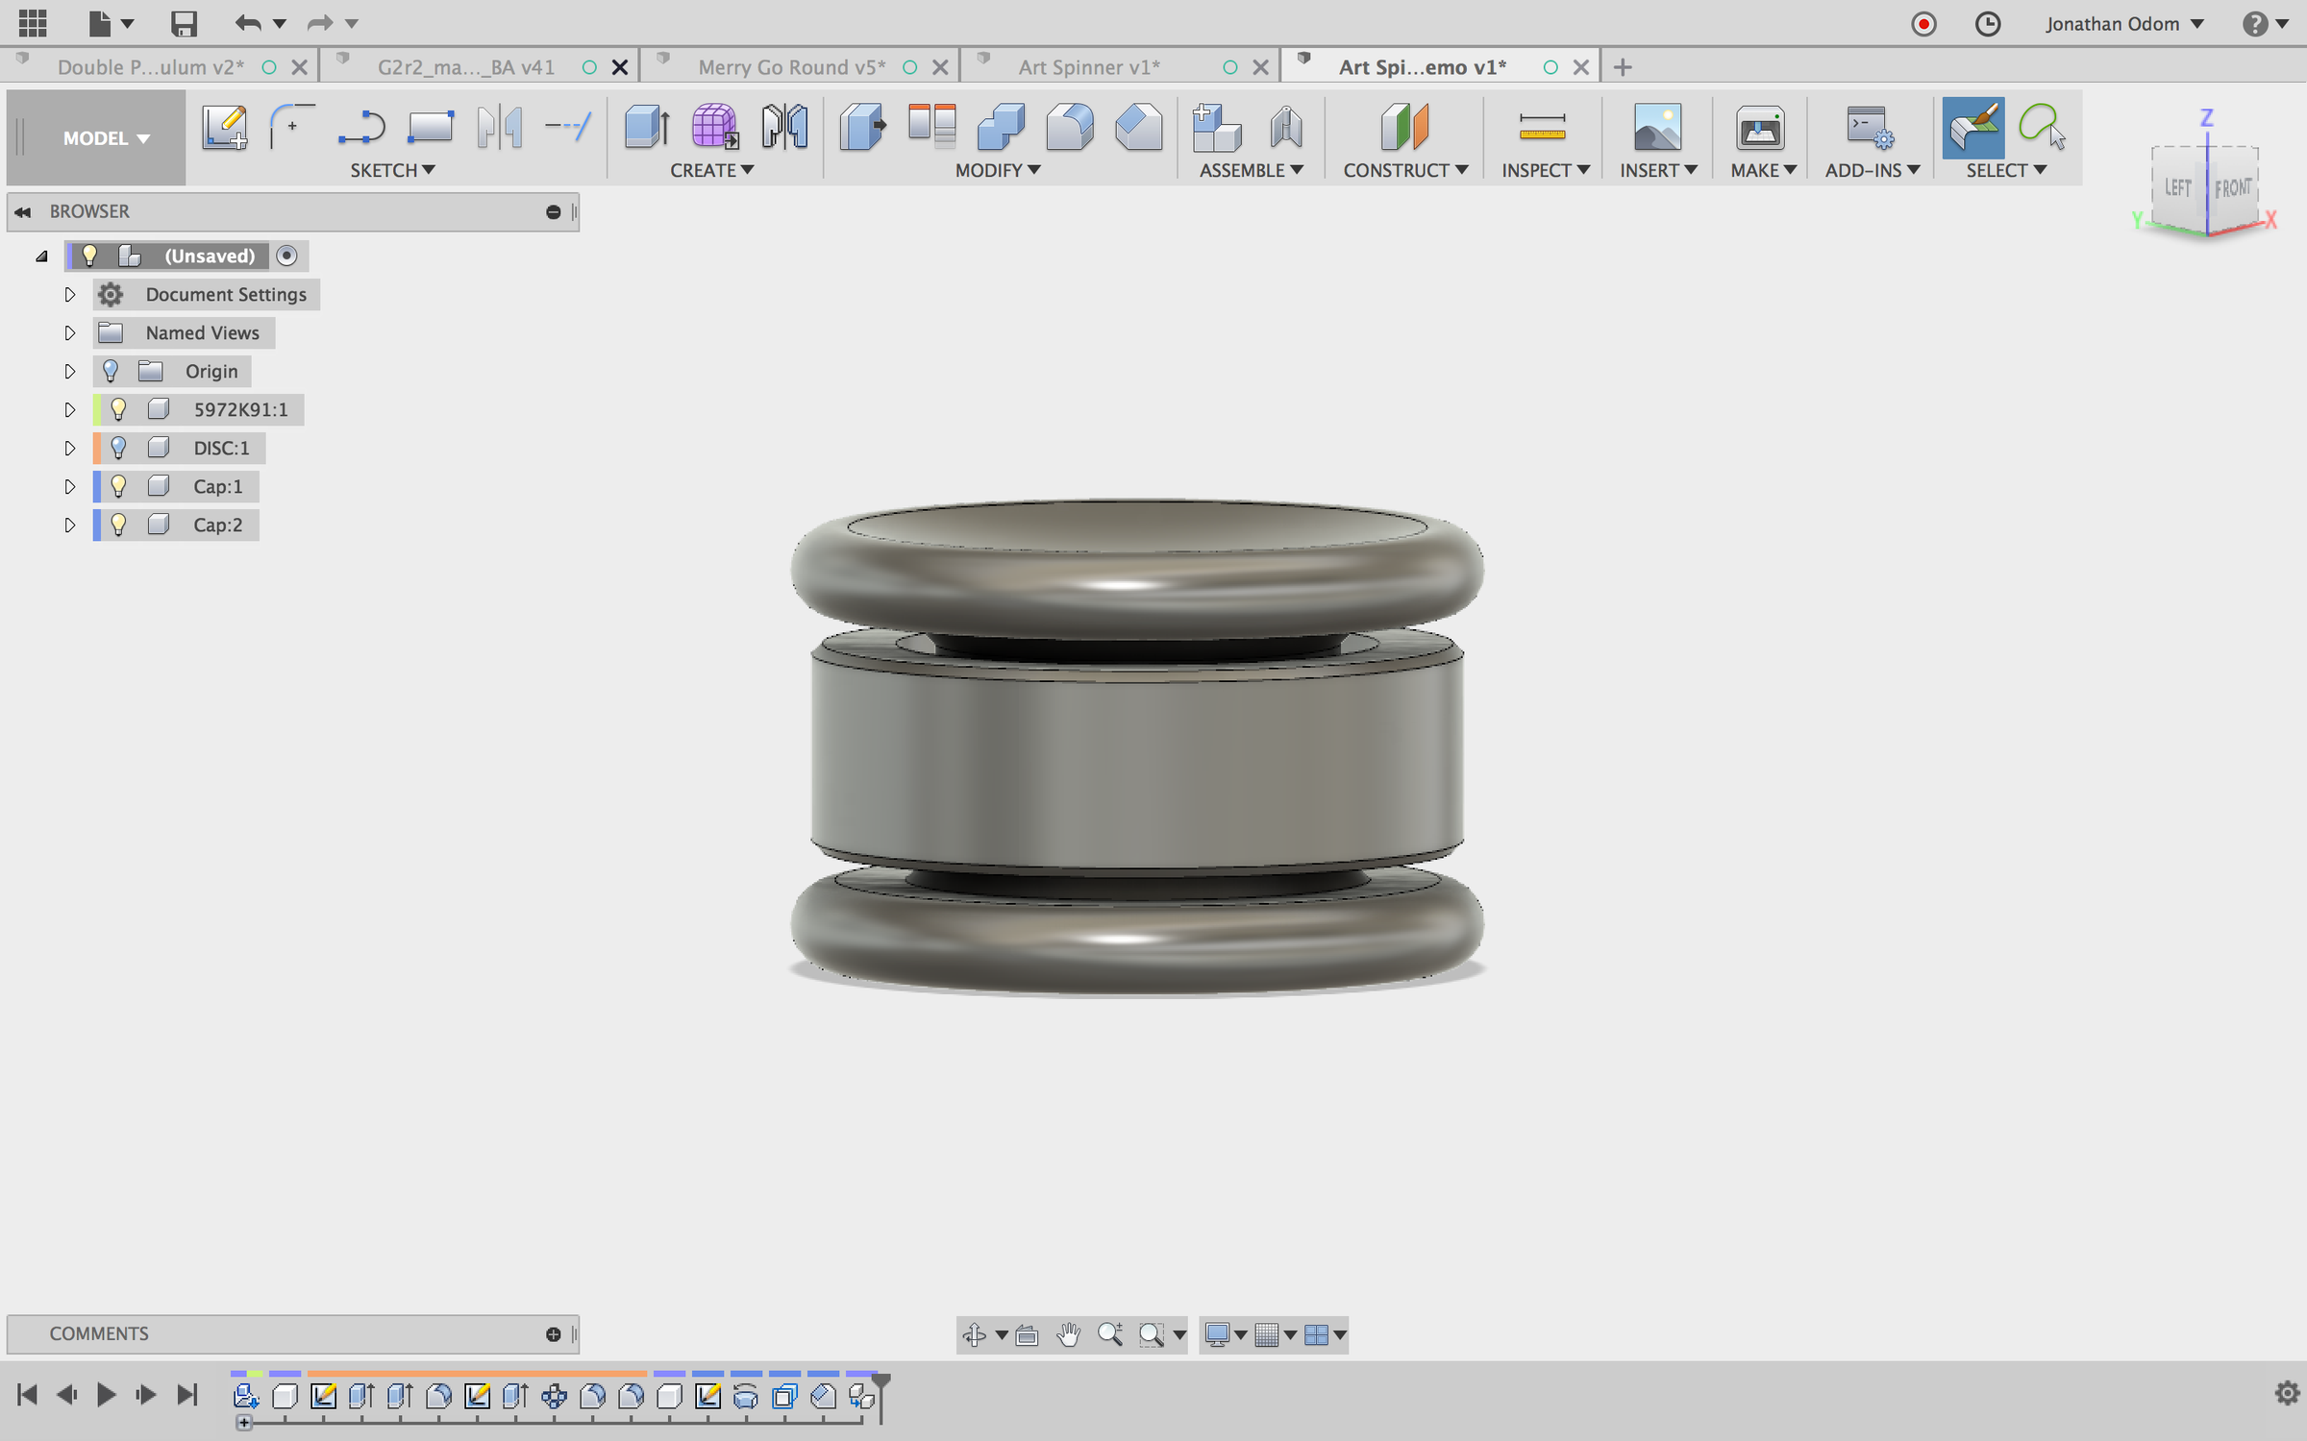Screen dimensions: 2307x1441
Task: Hide the Cap:2 component lightbulb
Action: (118, 525)
